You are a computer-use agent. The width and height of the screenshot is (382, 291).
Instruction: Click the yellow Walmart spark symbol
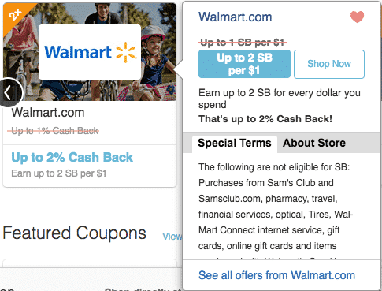click(x=126, y=52)
